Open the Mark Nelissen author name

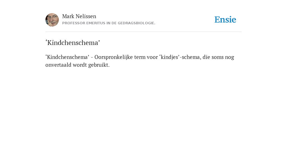point(79,16)
